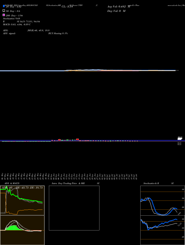Click the RSI chart panel
185x245 pixels.
pyautogui.click(x=162, y=230)
